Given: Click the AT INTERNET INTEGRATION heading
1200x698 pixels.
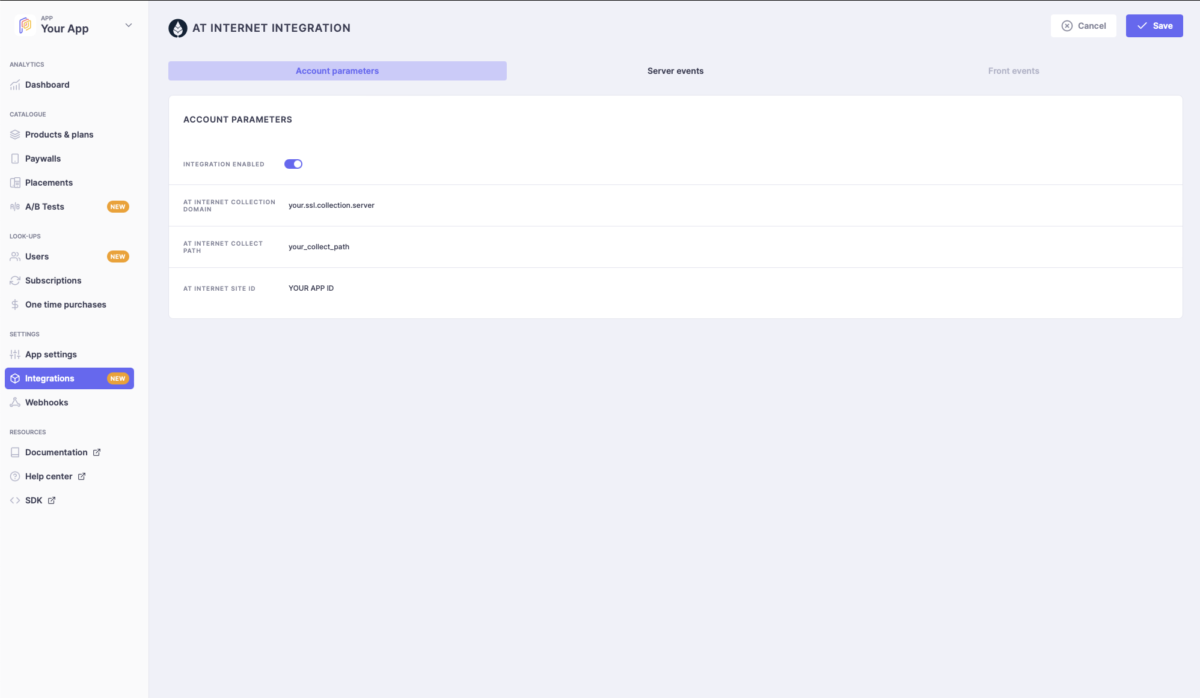Looking at the screenshot, I should click(x=271, y=28).
